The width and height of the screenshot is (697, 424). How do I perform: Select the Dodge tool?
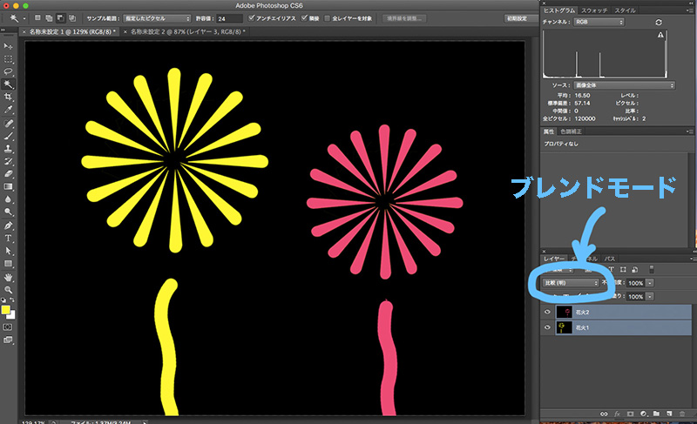point(9,212)
